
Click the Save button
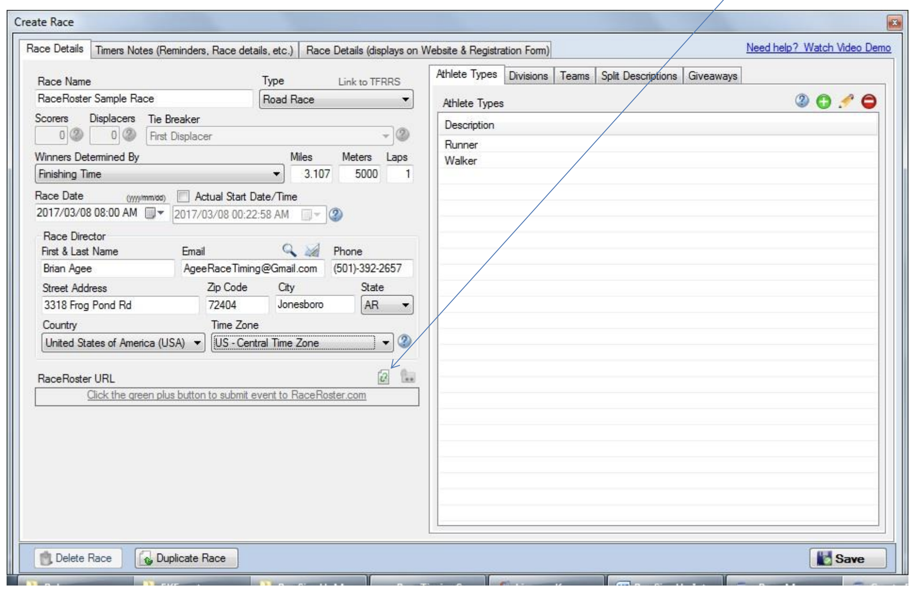[x=847, y=558]
